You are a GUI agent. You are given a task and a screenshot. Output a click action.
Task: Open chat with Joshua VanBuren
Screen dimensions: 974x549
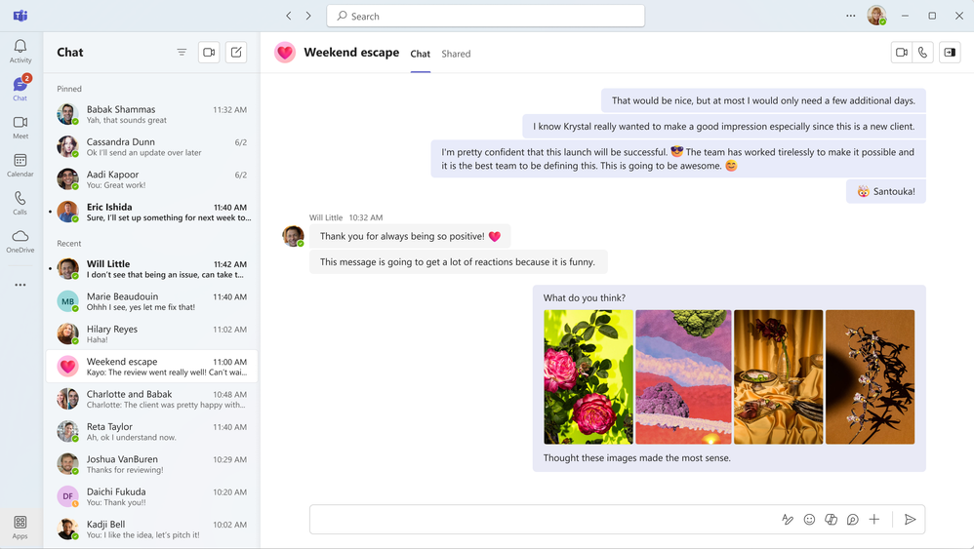[152, 464]
